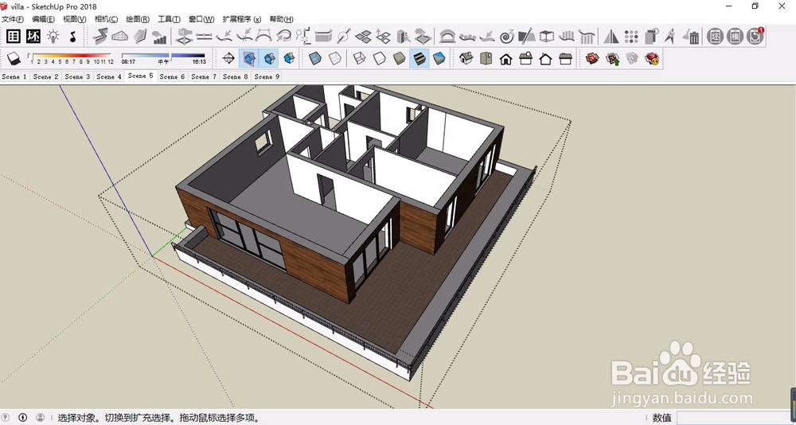Toggle Display Section Cuts button
Viewport: 796px width, 425px height.
coord(269,58)
